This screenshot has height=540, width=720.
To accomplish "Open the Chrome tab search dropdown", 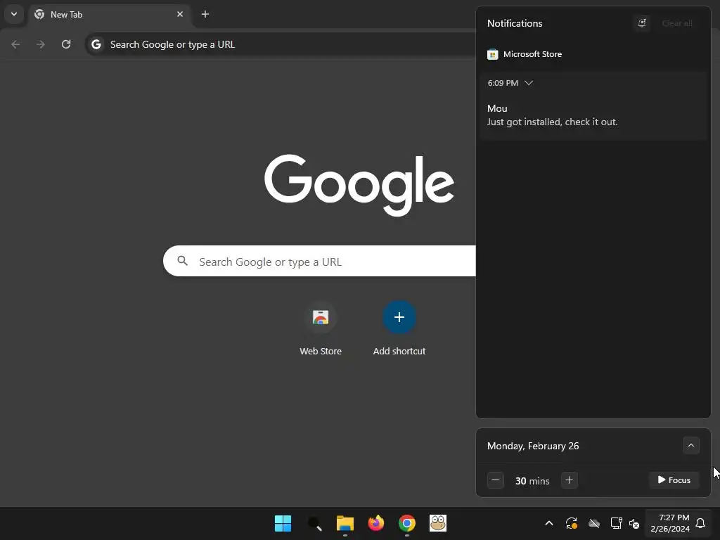I will pyautogui.click(x=14, y=14).
